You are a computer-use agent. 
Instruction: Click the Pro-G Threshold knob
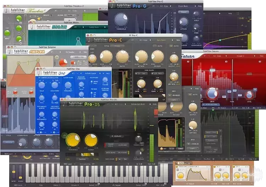tap(121, 19)
